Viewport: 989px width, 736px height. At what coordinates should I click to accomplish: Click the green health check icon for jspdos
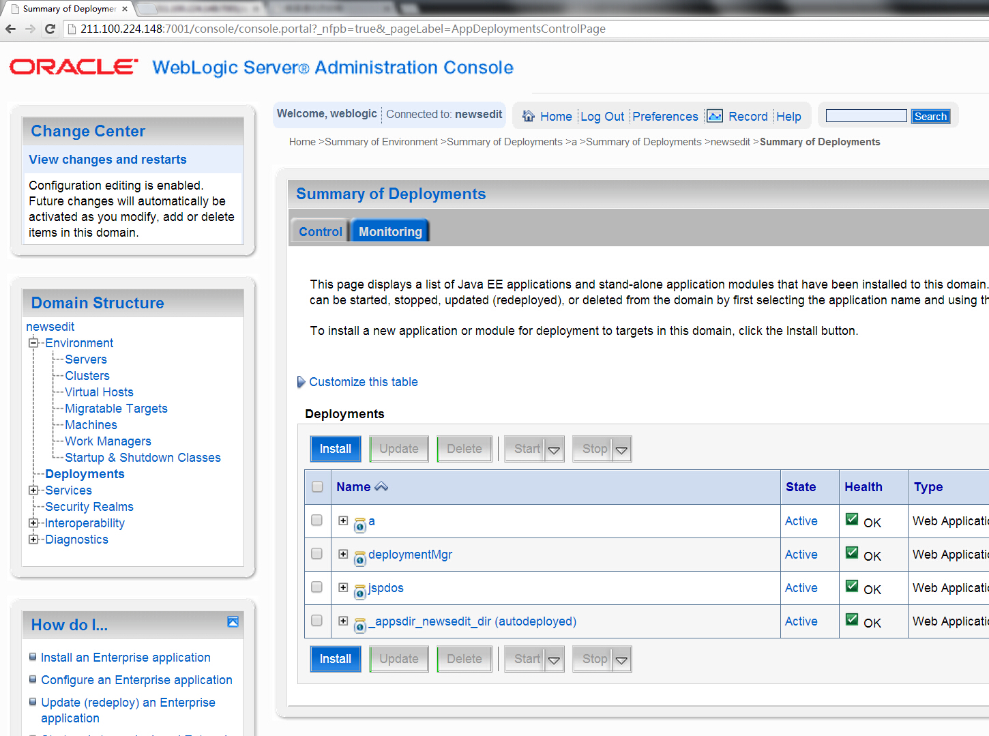[852, 586]
